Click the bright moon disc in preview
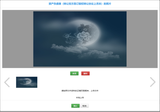 [x=92, y=31]
